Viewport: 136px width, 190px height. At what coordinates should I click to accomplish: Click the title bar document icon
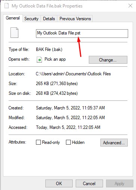click(7, 6)
